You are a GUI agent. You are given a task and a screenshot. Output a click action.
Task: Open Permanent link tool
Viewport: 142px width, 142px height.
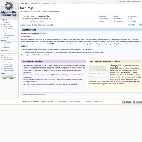7,66
